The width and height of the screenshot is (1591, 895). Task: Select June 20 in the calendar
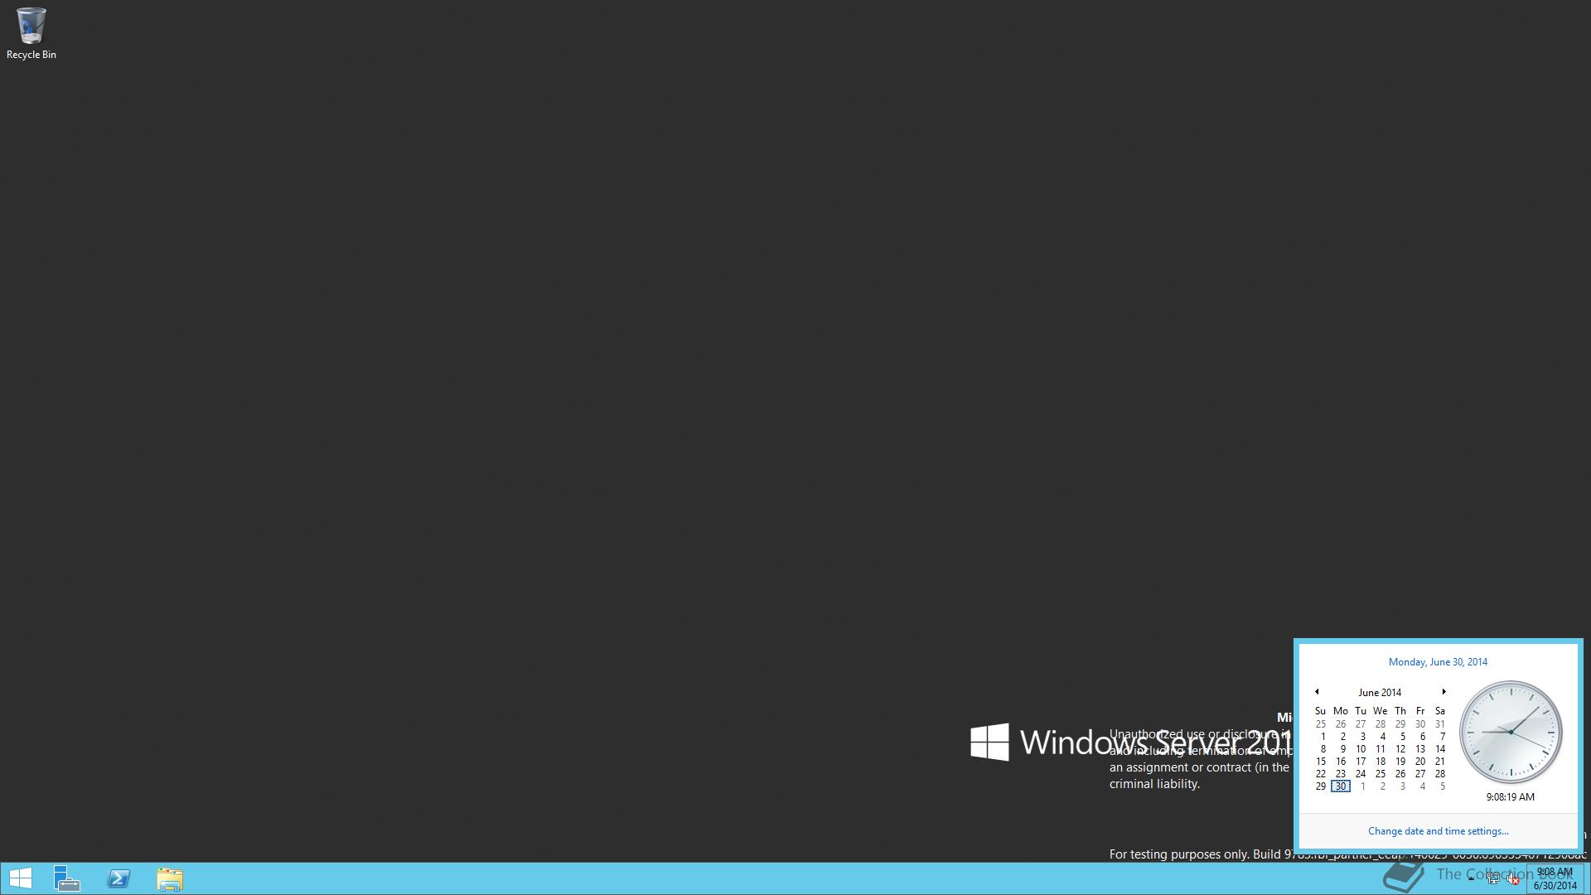1419,762
